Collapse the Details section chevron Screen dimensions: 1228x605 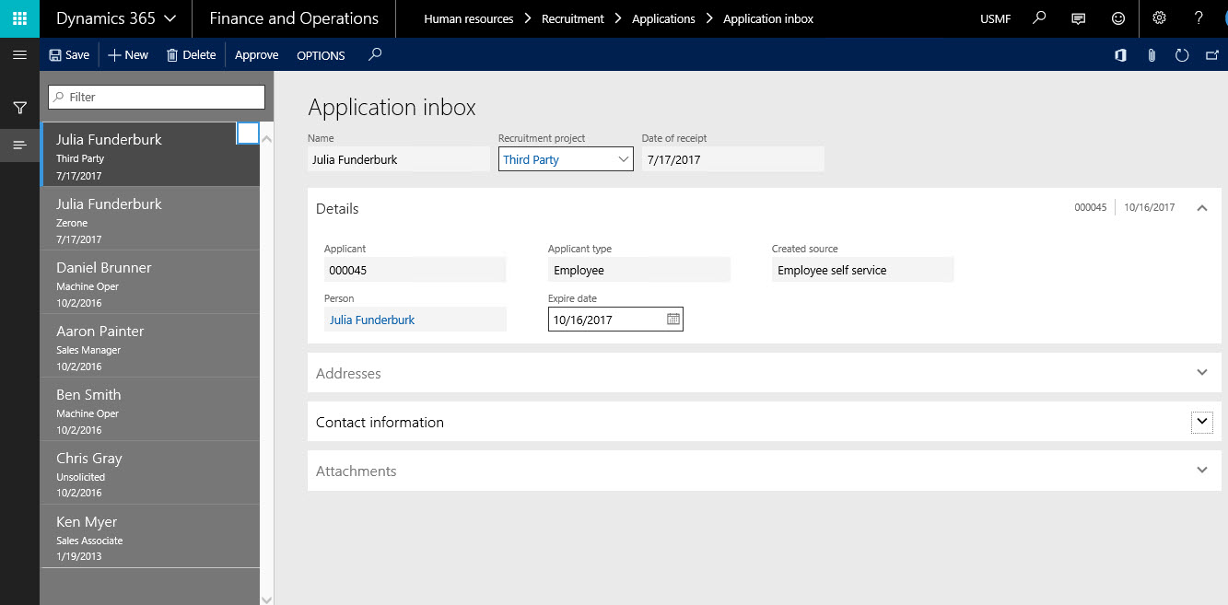[1201, 208]
